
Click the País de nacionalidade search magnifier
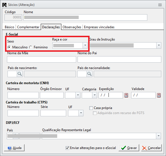click(90, 74)
